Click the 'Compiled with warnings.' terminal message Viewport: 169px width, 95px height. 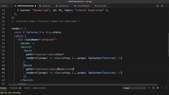point(11,93)
